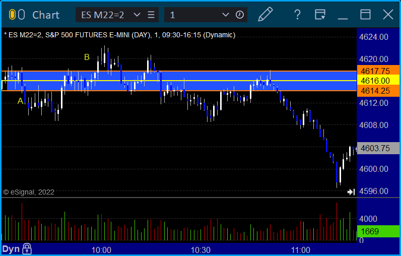Click the 4608.00 price axis label

click(x=374, y=125)
